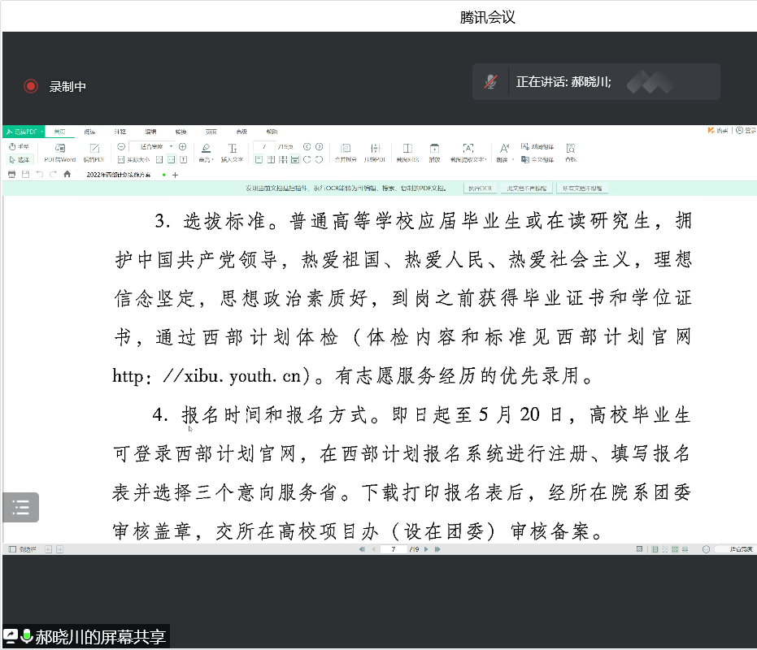Toggle the muted microphone icon
The width and height of the screenshot is (757, 650).
[x=490, y=81]
